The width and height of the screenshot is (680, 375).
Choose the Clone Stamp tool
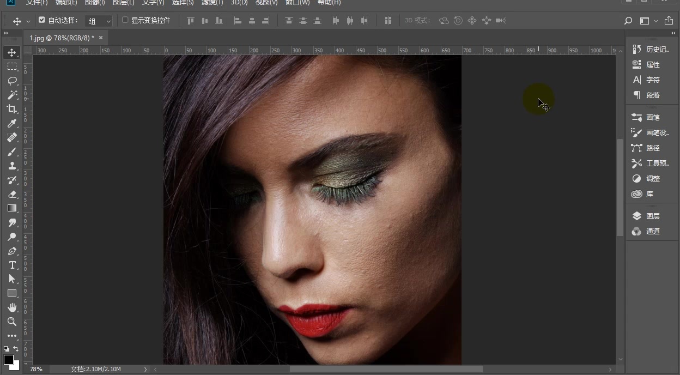[x=12, y=166]
